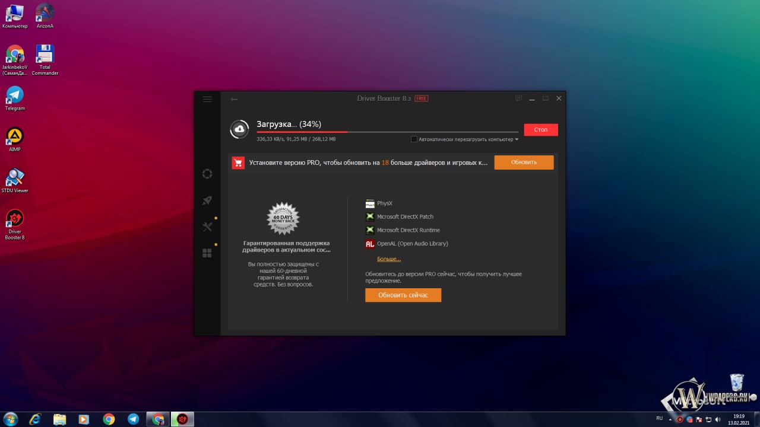This screenshot has width=760, height=427.
Task: Select the AIMP desktop shortcut
Action: tap(15, 139)
